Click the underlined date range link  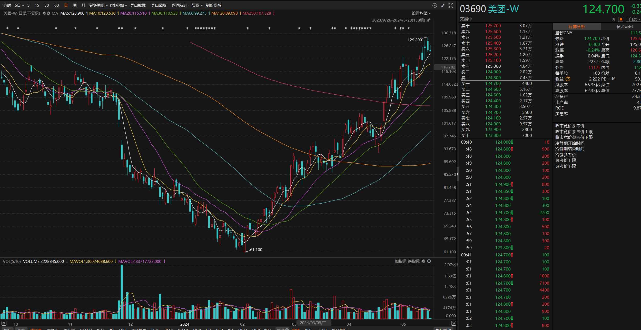pos(398,20)
